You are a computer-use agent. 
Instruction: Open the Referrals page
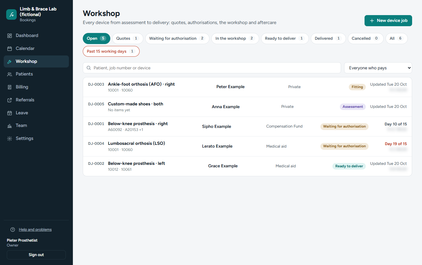click(36, 100)
